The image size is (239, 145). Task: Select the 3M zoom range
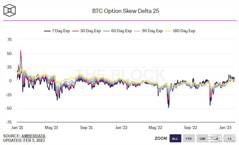coord(215,138)
